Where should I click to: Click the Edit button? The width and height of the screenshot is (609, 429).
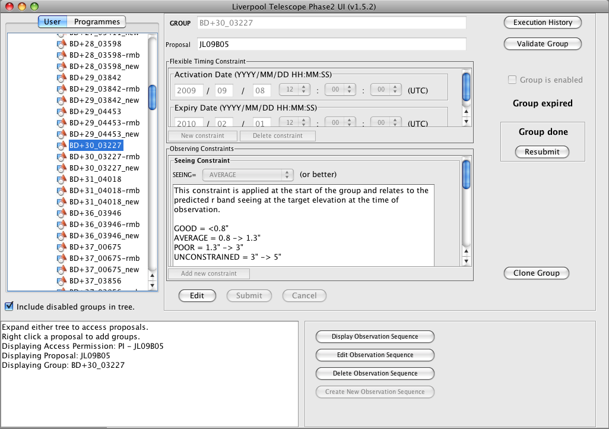197,295
